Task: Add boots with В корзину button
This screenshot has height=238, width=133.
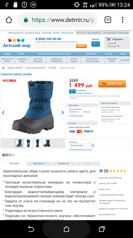Action: [x=112, y=83]
